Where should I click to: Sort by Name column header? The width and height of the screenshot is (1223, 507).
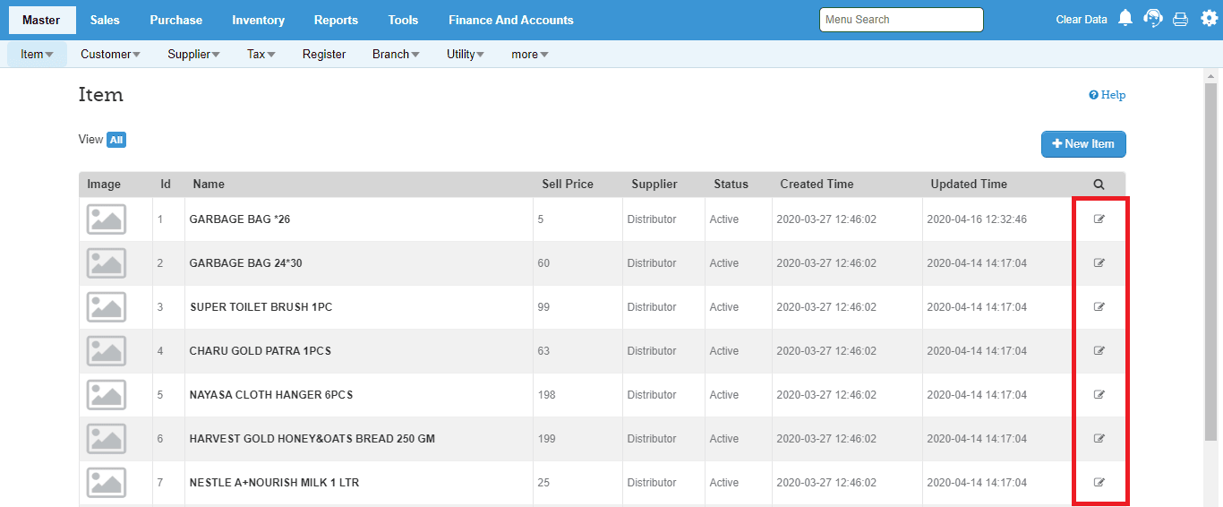(209, 185)
